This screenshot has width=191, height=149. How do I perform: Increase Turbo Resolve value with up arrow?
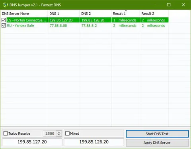[x=59, y=132]
